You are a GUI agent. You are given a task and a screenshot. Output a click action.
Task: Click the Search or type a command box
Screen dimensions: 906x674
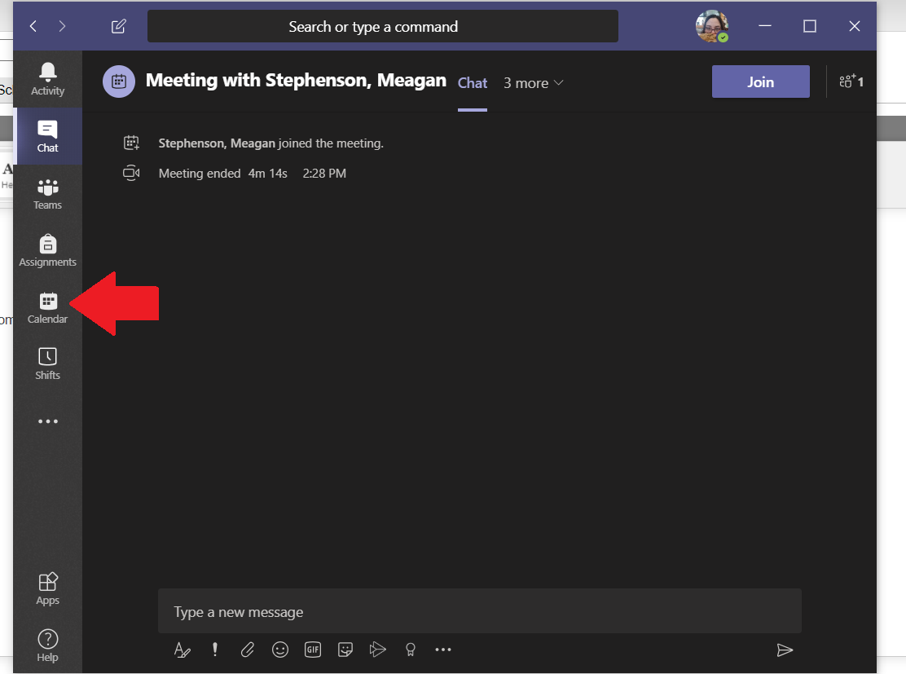pyautogui.click(x=382, y=26)
